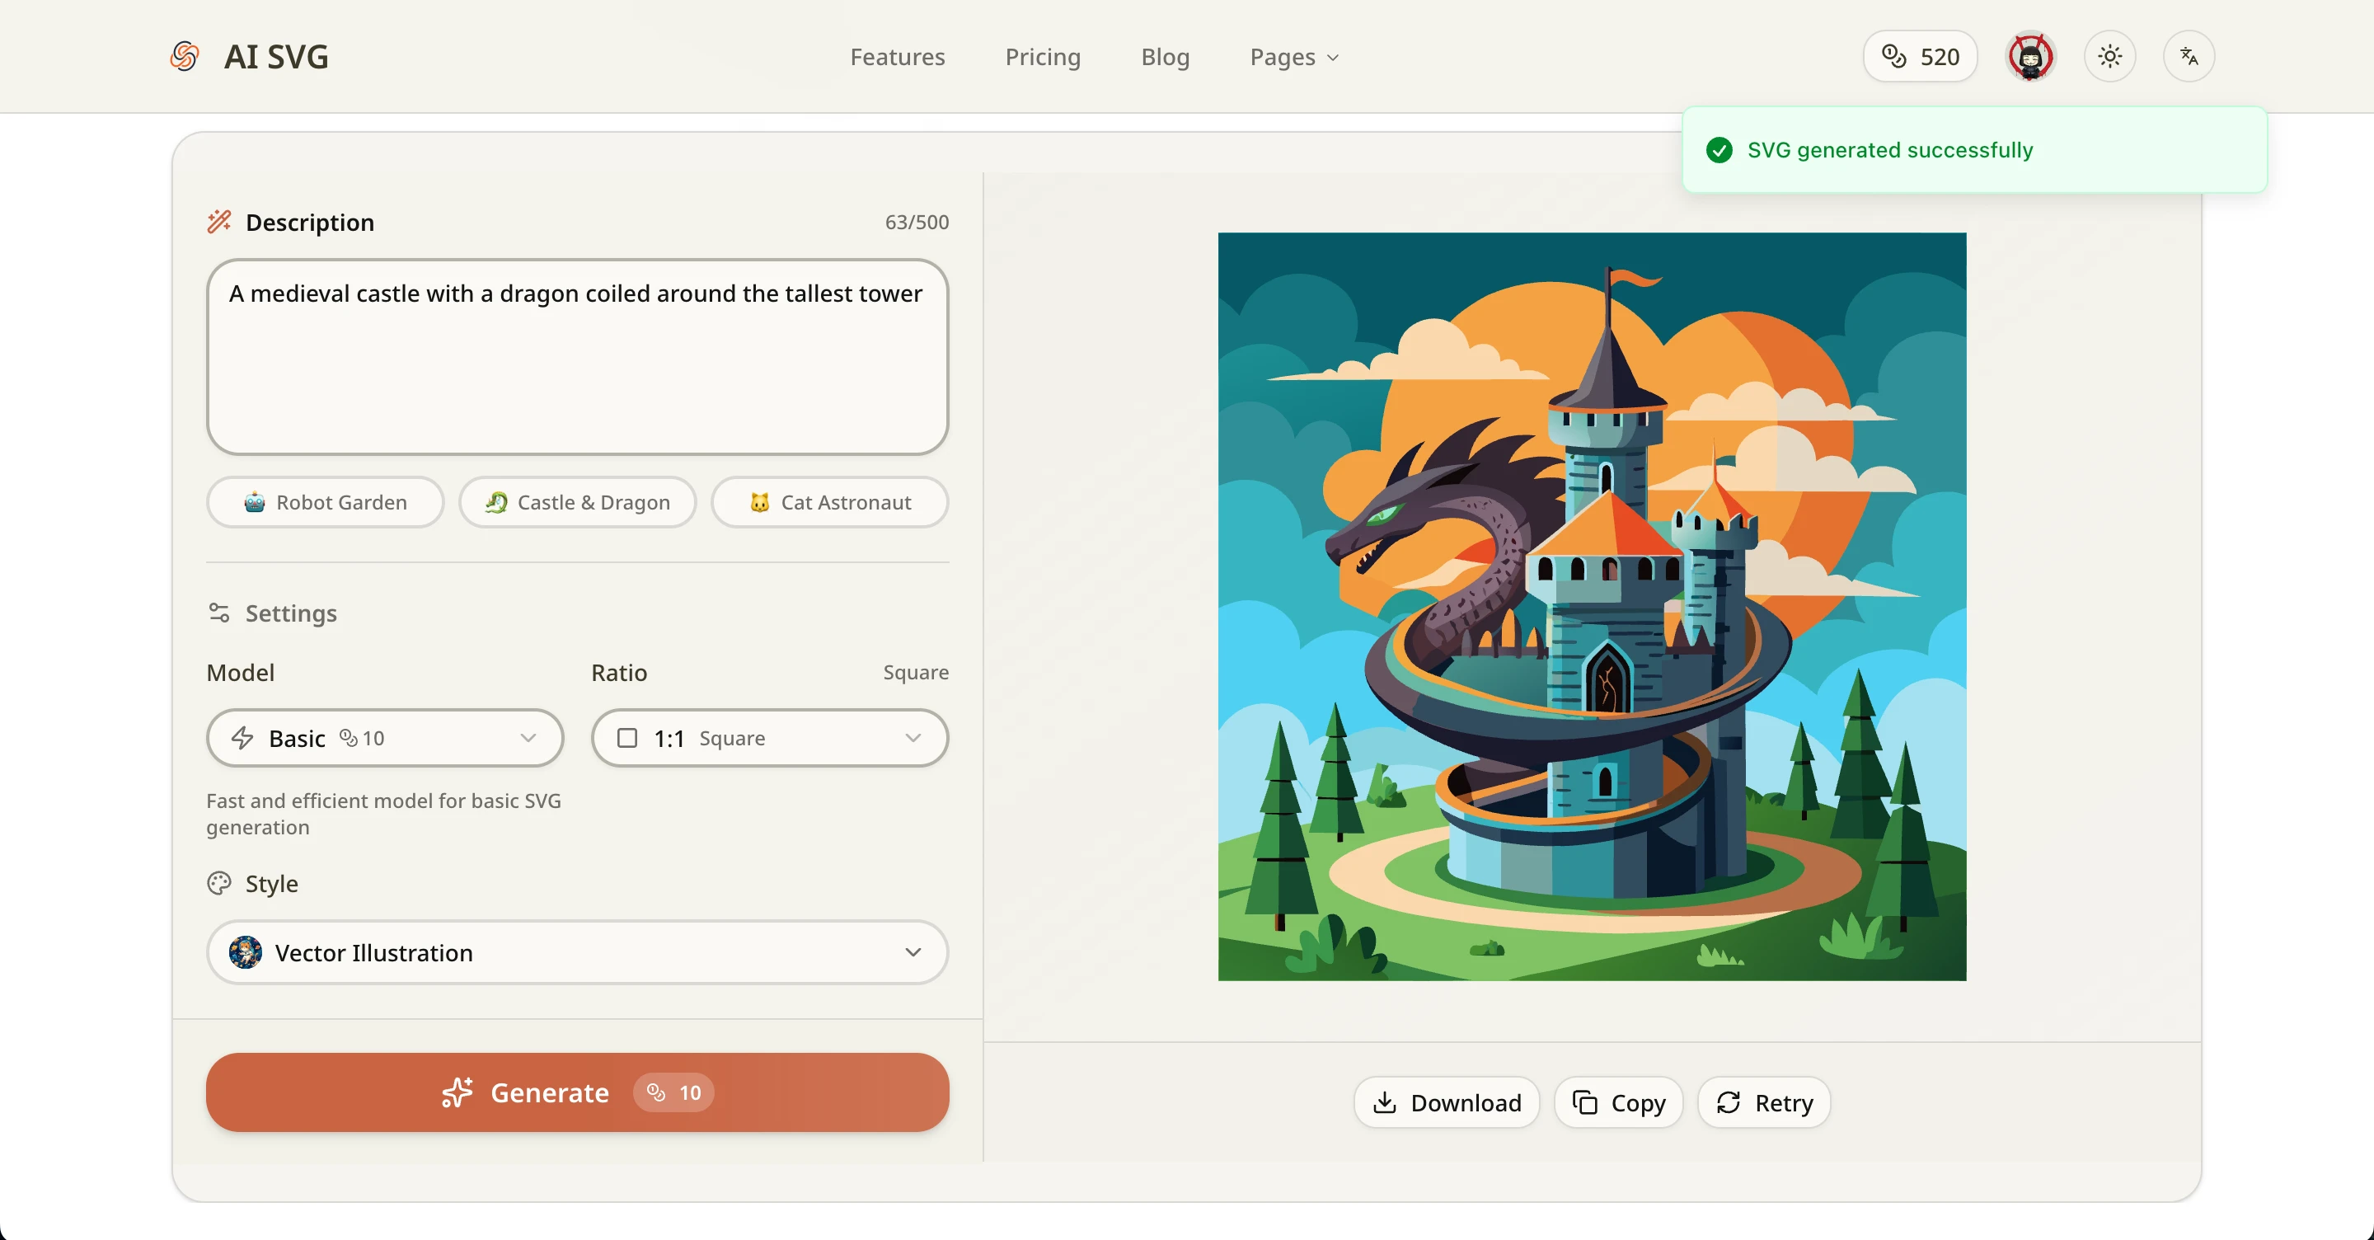Image resolution: width=2374 pixels, height=1240 pixels.
Task: Click the Settings sliders icon
Action: [219, 613]
